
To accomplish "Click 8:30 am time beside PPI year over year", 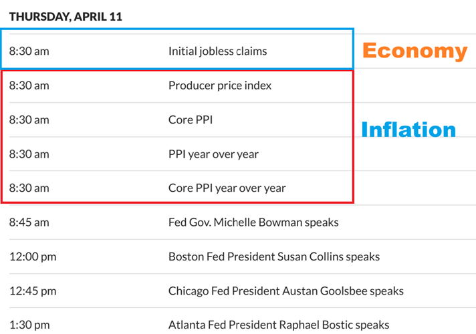I will (29, 154).
